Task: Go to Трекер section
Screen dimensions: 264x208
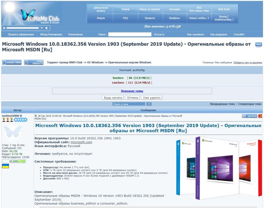Action: coord(125,9)
